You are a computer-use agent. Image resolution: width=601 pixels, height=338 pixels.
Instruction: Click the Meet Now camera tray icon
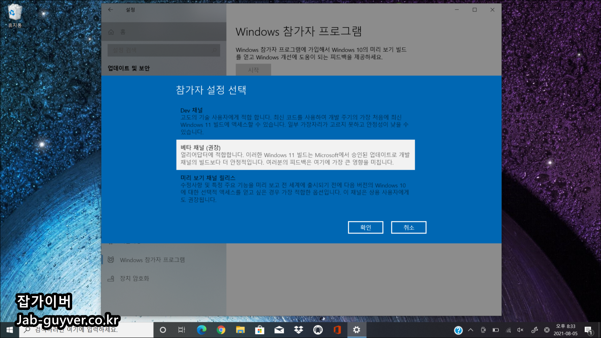pos(483,330)
